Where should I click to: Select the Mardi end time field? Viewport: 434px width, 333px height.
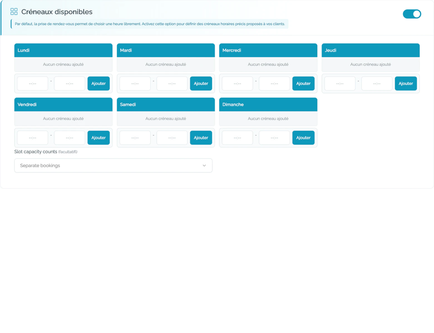pyautogui.click(x=172, y=84)
